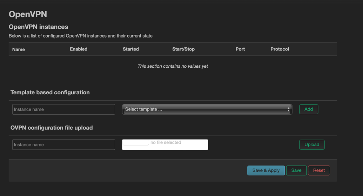Viewport: 363px width, 196px height.
Task: Select the Port column header
Action: coord(240,49)
